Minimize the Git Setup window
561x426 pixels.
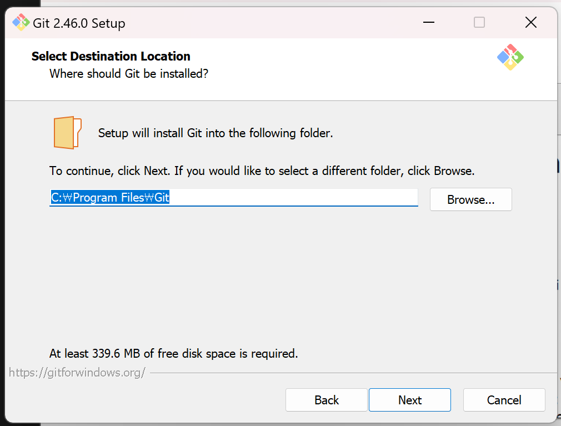[x=429, y=23]
